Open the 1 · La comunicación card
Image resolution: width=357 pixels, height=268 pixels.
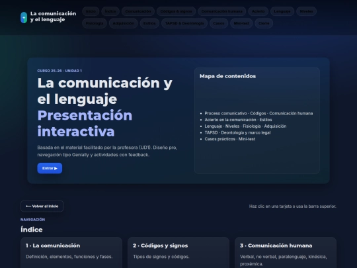[71, 253]
